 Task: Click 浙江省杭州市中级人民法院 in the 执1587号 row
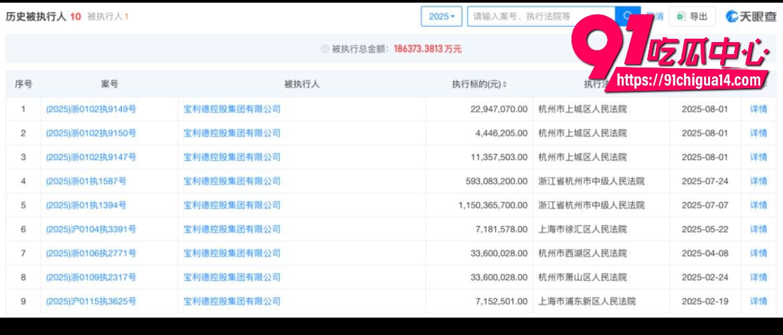tap(591, 181)
